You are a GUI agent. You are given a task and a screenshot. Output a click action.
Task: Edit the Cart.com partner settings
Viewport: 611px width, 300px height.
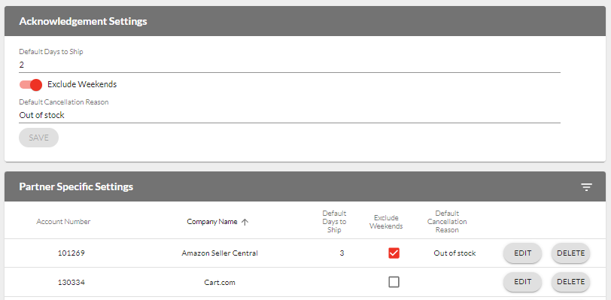click(x=522, y=282)
